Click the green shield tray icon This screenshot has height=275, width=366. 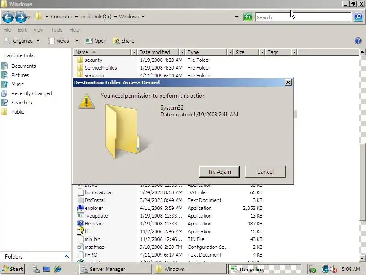tap(312, 269)
